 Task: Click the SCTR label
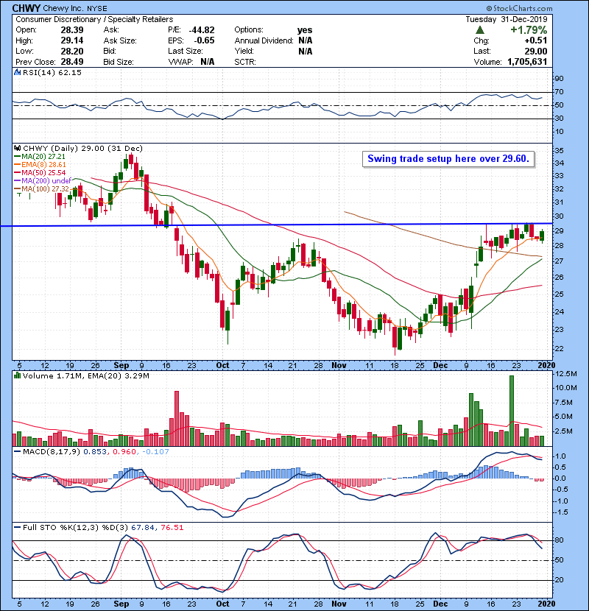[245, 62]
